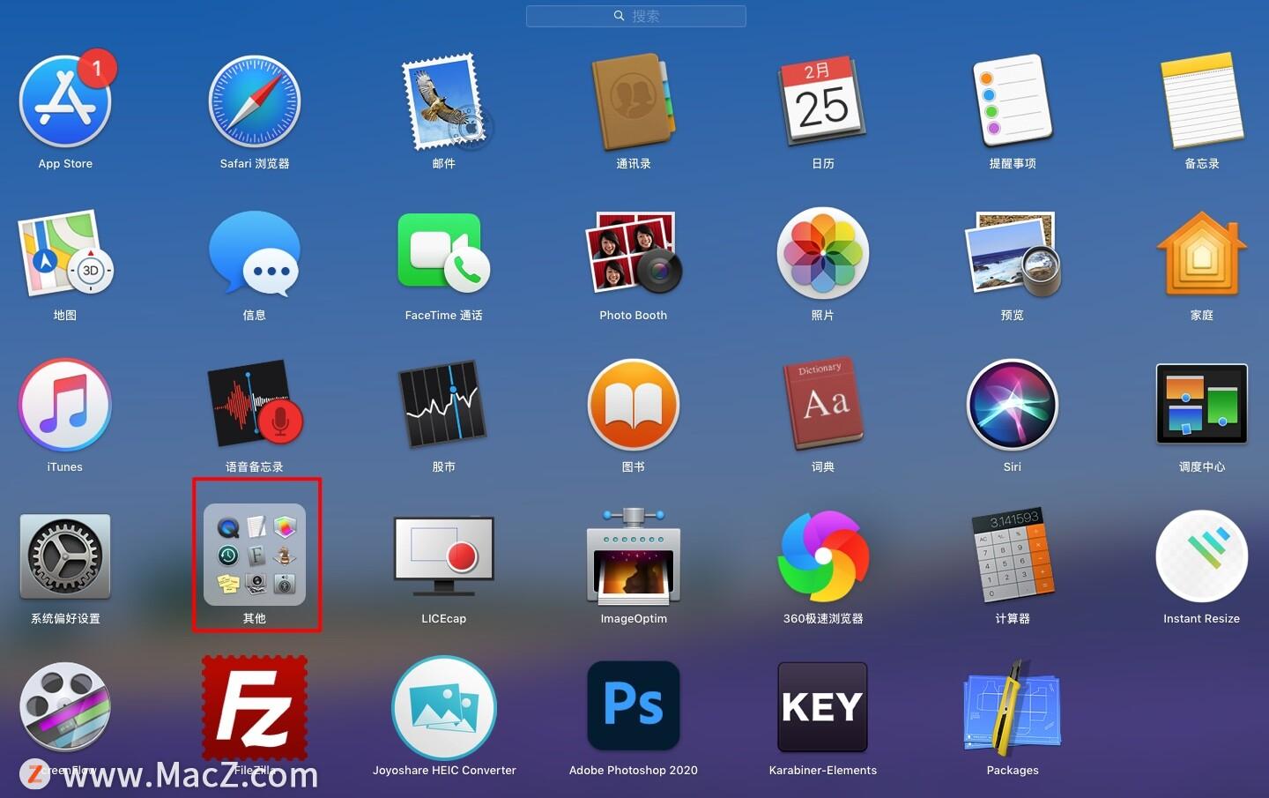Open the 照片 photos app

[x=823, y=253]
